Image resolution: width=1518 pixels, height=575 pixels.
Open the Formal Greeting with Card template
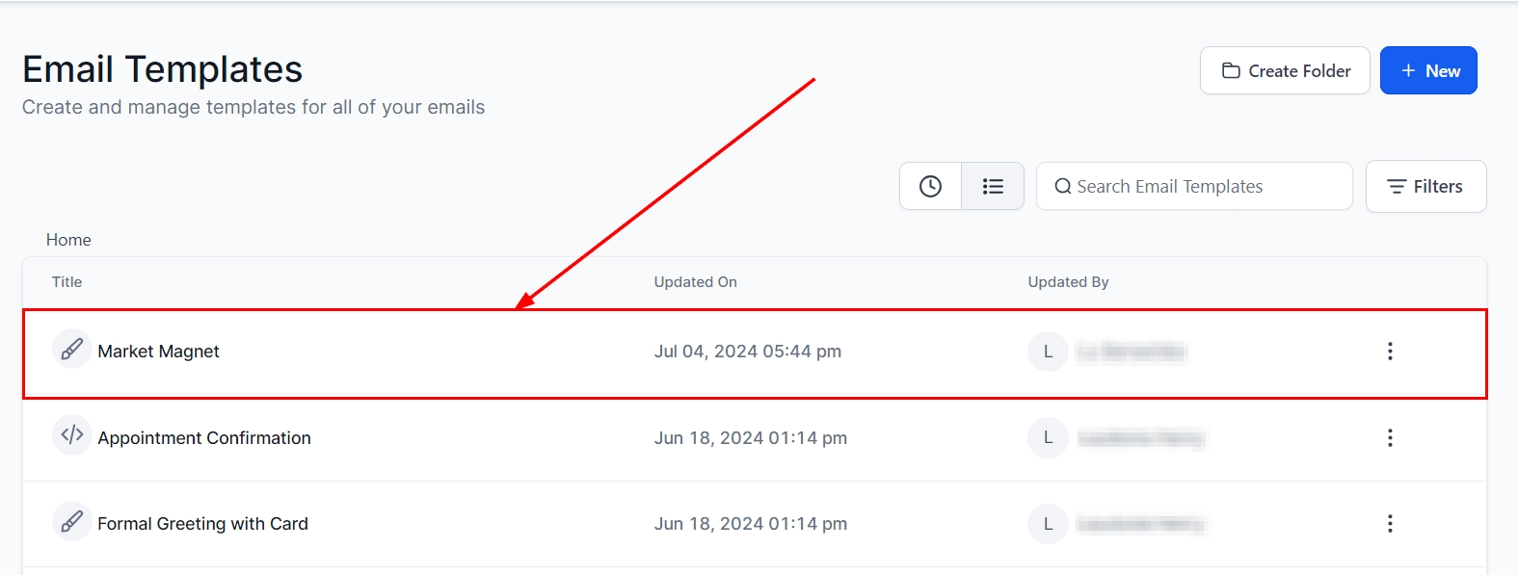203,524
